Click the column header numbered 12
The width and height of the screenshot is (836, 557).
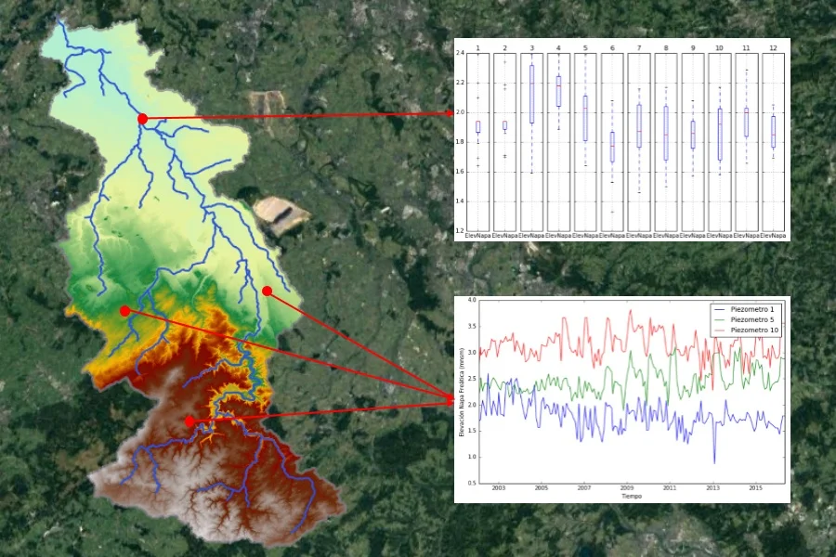(x=774, y=46)
